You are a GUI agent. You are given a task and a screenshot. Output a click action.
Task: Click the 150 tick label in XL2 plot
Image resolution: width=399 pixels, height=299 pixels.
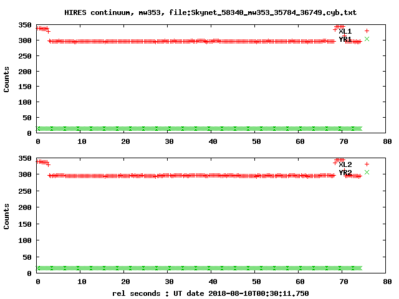point(25,224)
